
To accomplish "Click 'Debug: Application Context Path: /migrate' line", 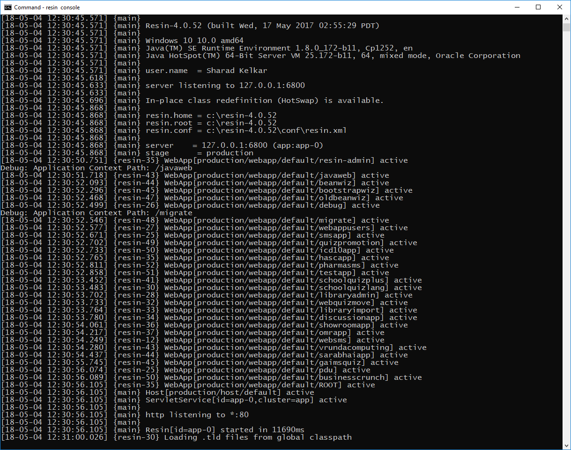I will [96, 213].
